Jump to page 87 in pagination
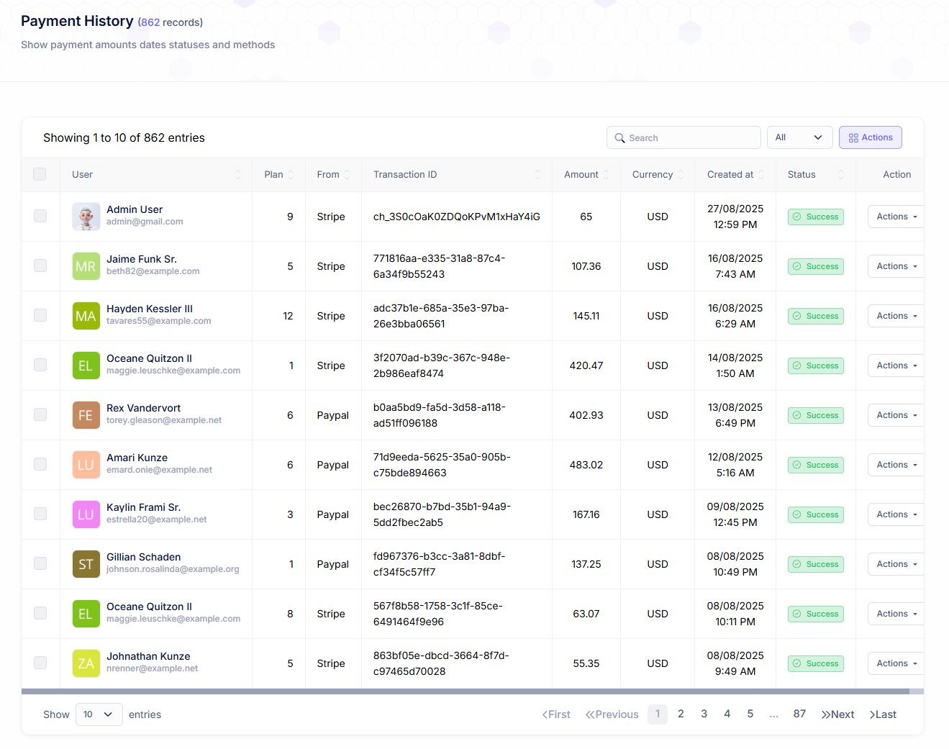The height and width of the screenshot is (749, 949). point(799,714)
